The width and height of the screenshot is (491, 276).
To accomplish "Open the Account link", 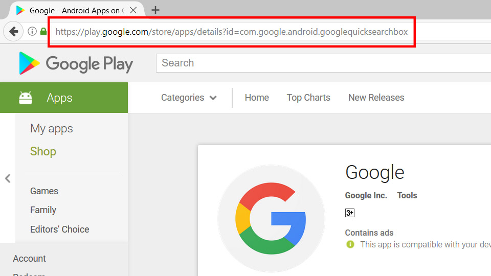I will point(30,259).
